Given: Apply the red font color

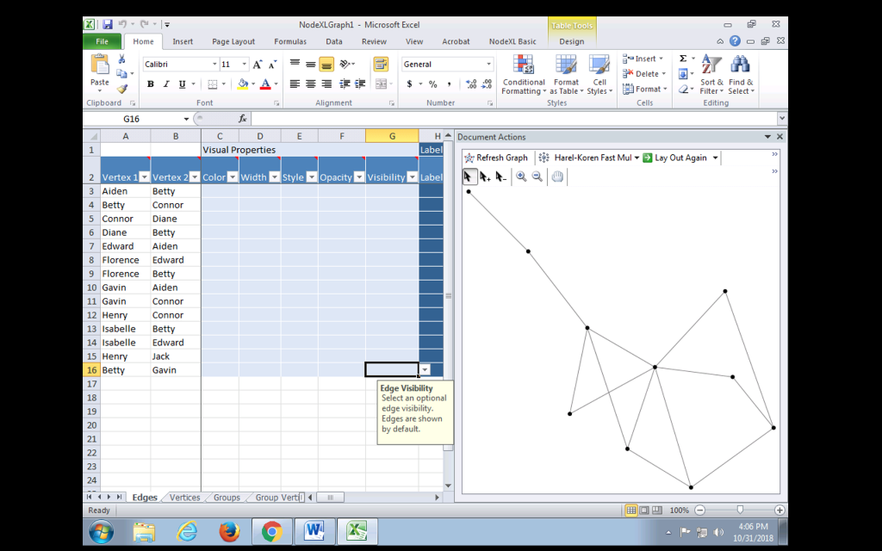Looking at the screenshot, I should click(265, 84).
